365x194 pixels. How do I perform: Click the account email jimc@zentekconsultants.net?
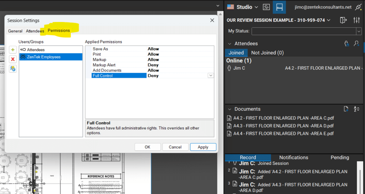pos(323,7)
